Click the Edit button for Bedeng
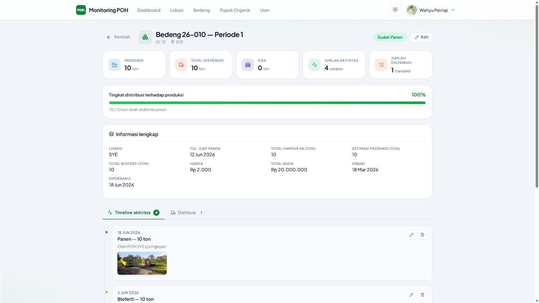The image size is (539, 303). point(421,37)
